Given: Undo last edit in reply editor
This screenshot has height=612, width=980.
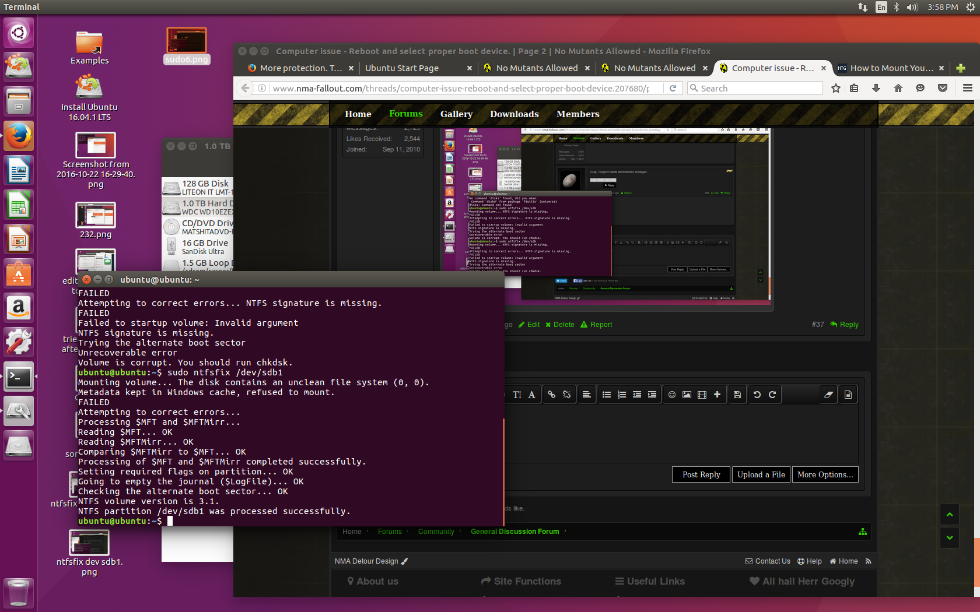Looking at the screenshot, I should click(757, 395).
